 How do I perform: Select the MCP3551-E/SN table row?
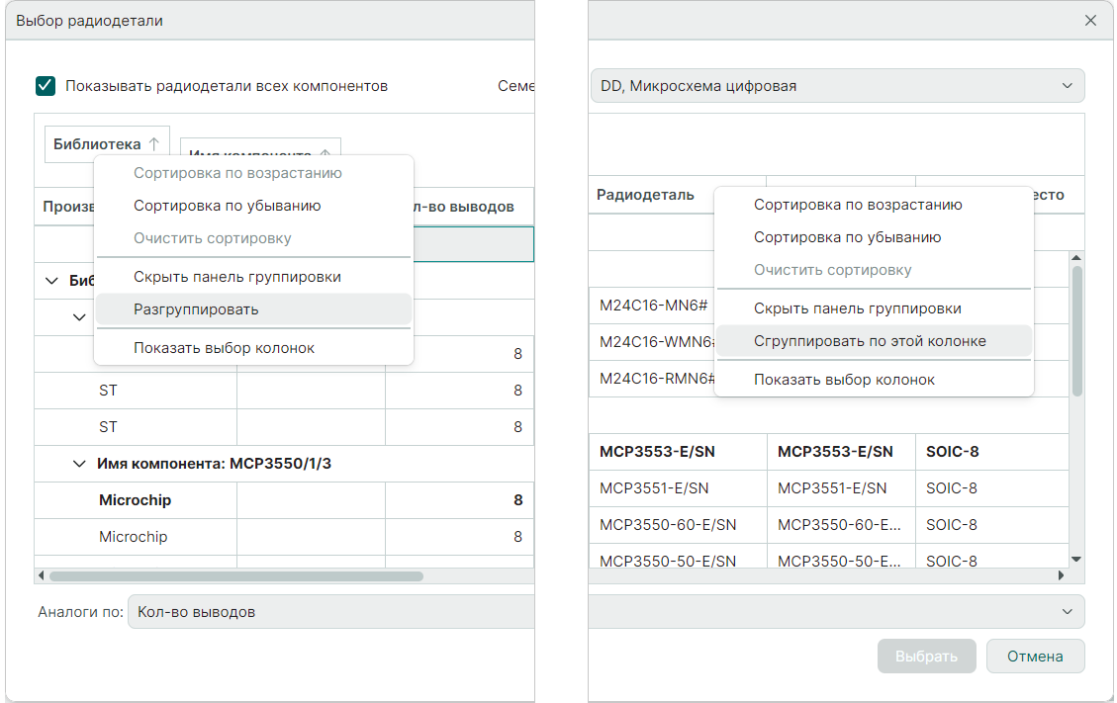654,488
